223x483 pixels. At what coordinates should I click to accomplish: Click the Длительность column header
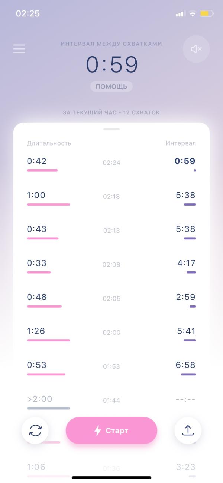click(x=49, y=143)
